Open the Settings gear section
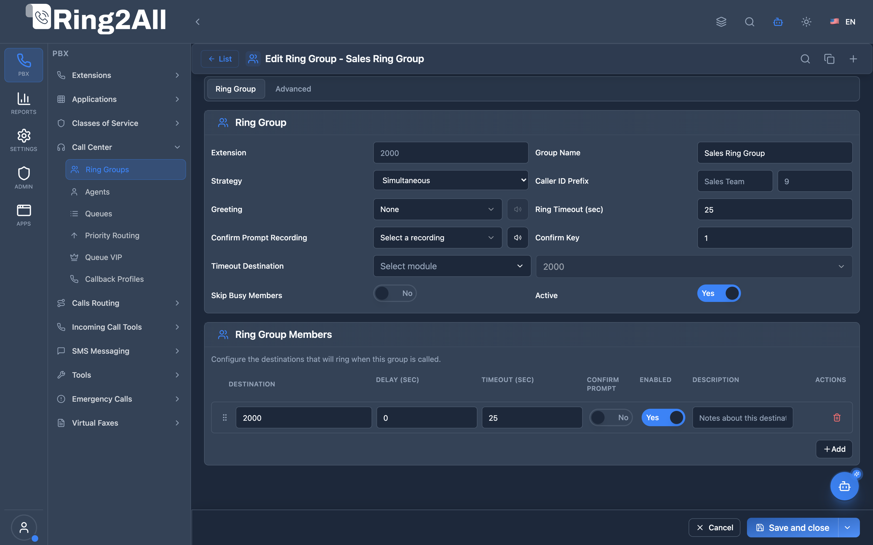Screen dimensions: 873x545 [23, 140]
